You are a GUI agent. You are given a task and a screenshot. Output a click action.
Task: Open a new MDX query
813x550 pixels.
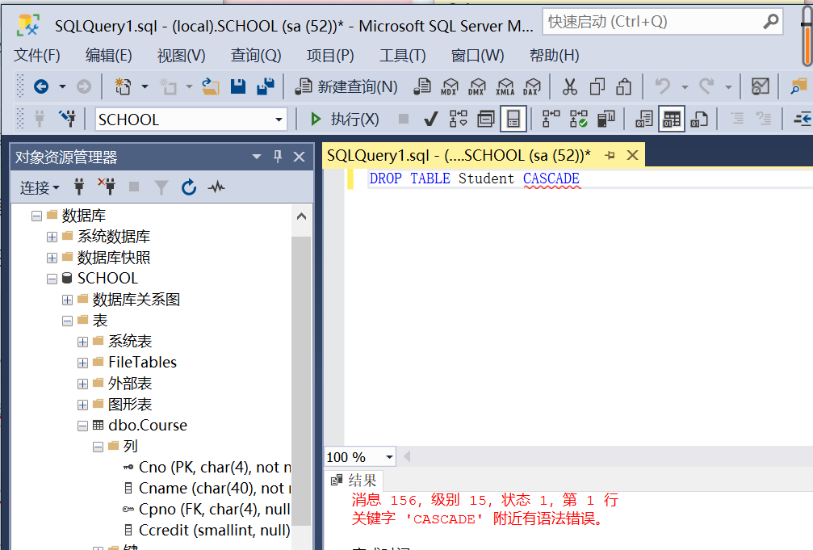point(450,86)
